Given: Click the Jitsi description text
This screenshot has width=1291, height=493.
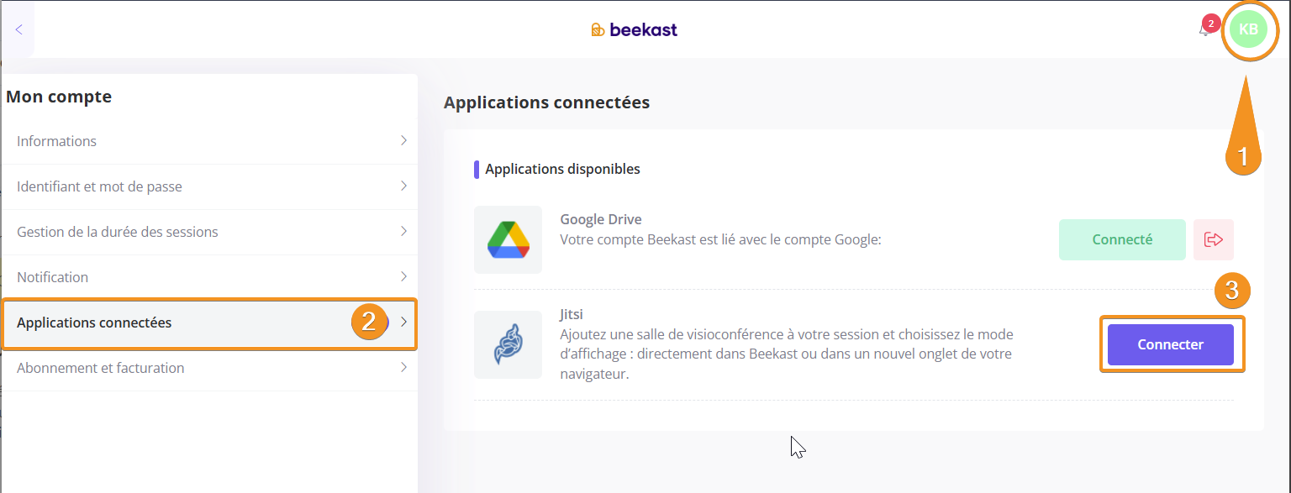Looking at the screenshot, I should pyautogui.click(x=786, y=354).
